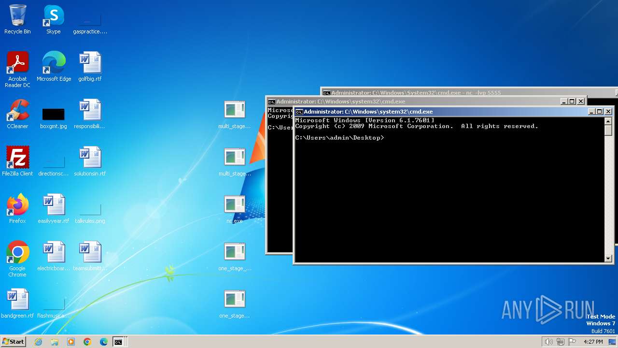Select the first multi_stage executable icon
618x348 pixels.
pyautogui.click(x=235, y=114)
